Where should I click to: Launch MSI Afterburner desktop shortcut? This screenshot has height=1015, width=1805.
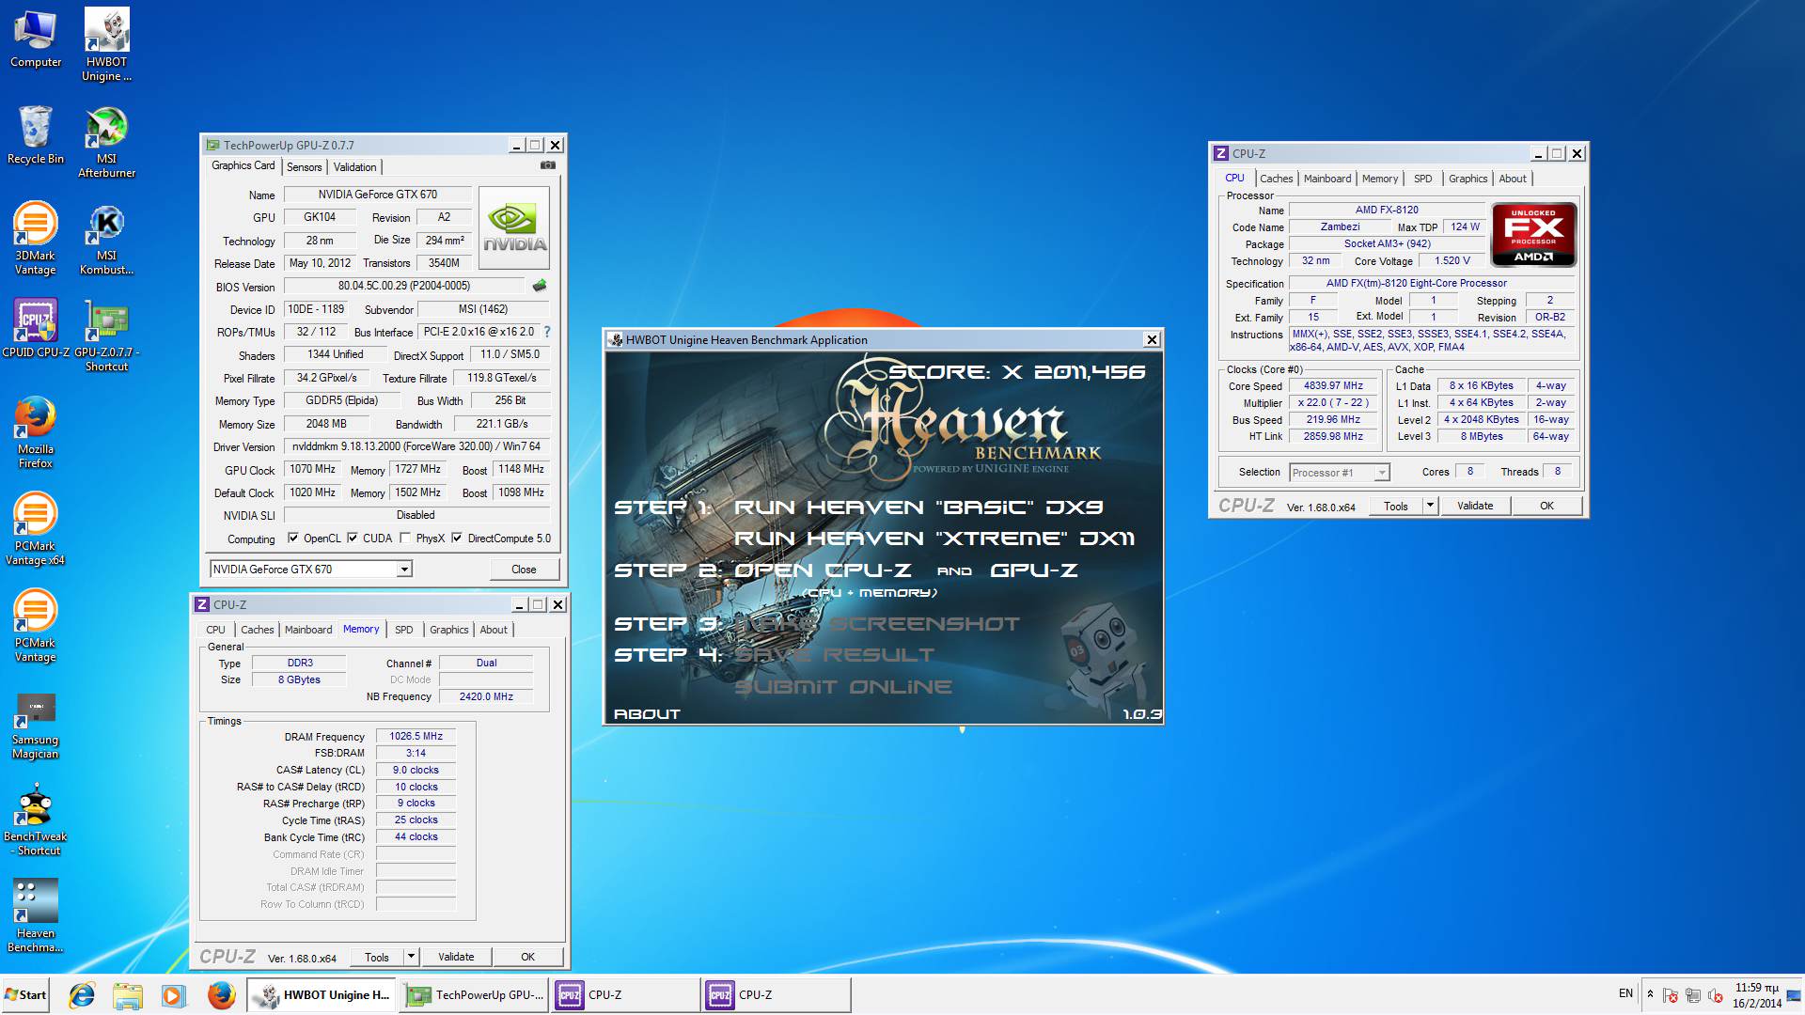(106, 142)
